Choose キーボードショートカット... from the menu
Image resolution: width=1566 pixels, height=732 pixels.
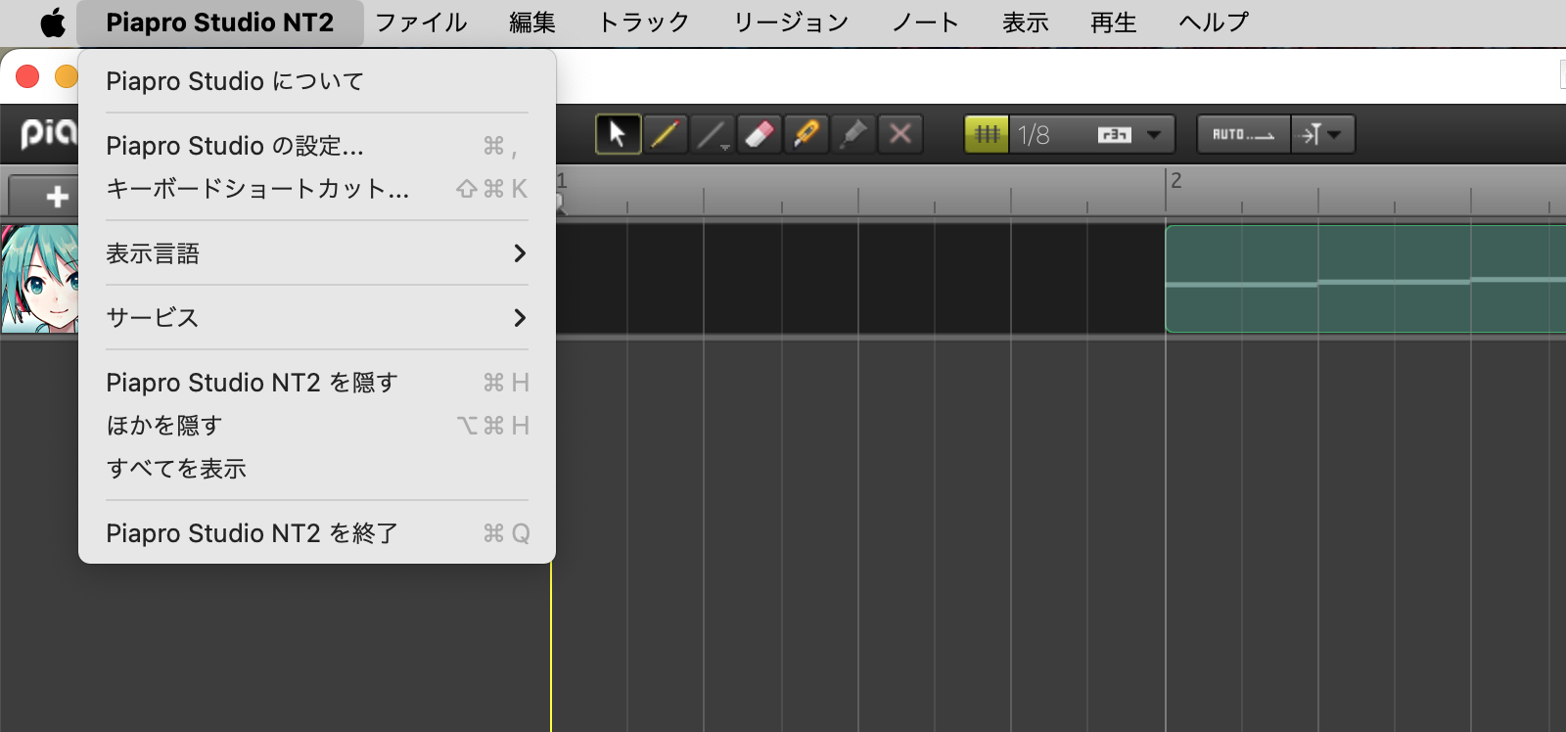(257, 189)
